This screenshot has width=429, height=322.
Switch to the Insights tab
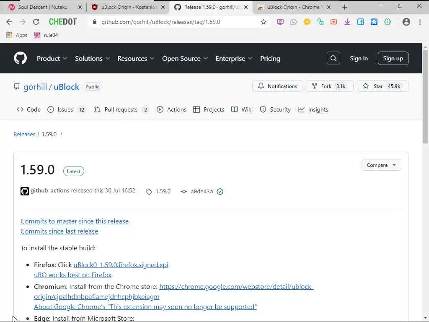[313, 109]
